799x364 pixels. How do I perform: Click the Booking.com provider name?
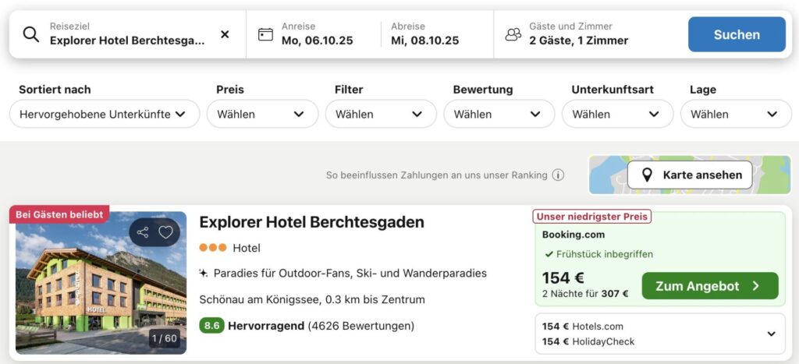click(x=574, y=235)
